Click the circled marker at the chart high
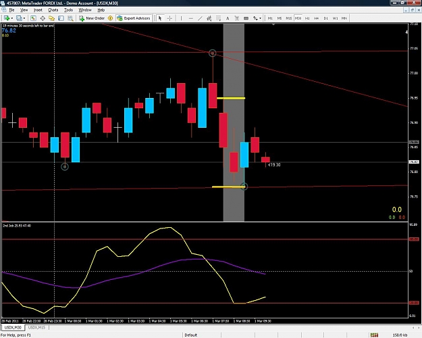Image resolution: width=422 pixels, height=338 pixels. pos(212,53)
